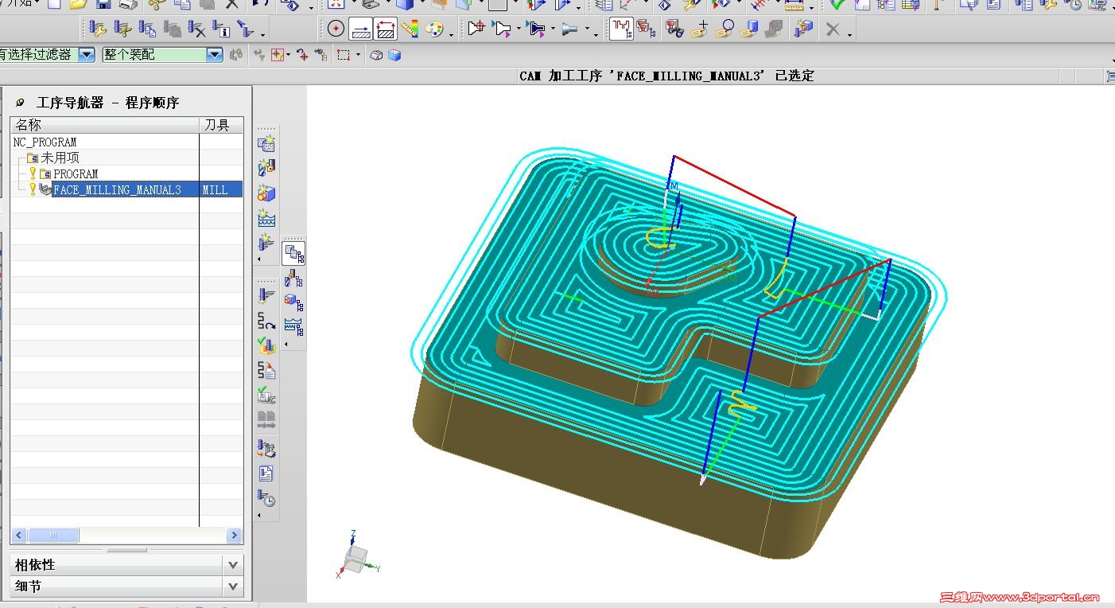Switch navigator to Program Order view
The width and height of the screenshot is (1115, 608).
click(293, 254)
